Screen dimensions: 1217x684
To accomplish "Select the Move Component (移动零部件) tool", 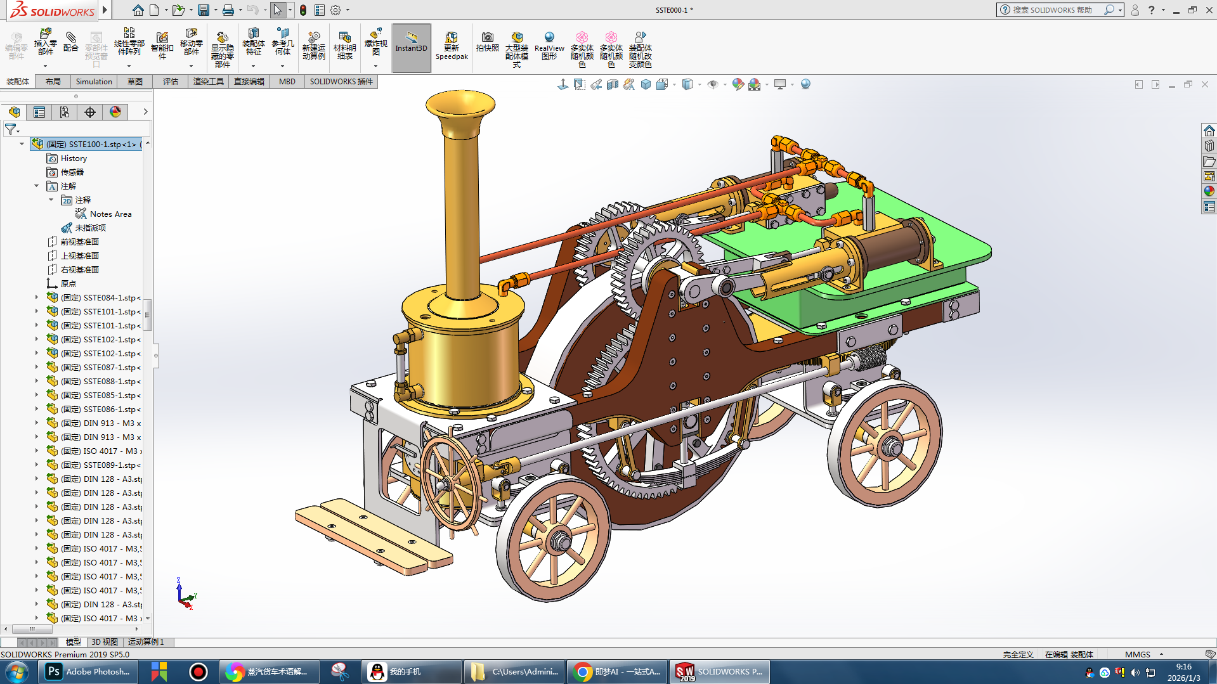I will 191,42.
